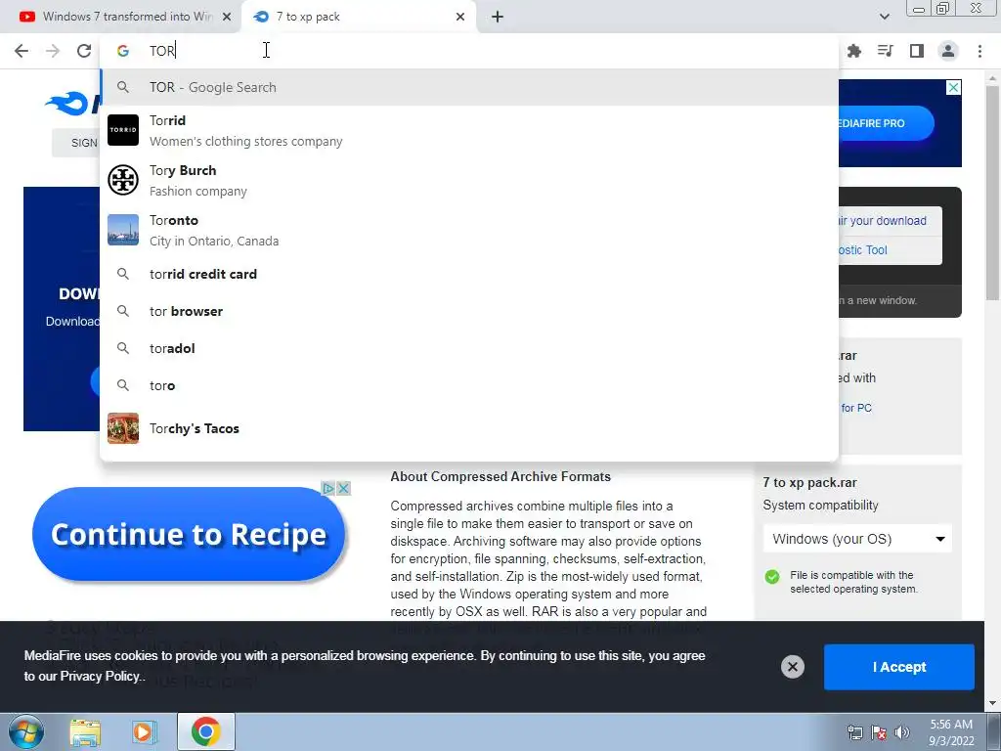Open the Chrome extensions puzzle icon
This screenshot has width=1001, height=751.
(854, 51)
